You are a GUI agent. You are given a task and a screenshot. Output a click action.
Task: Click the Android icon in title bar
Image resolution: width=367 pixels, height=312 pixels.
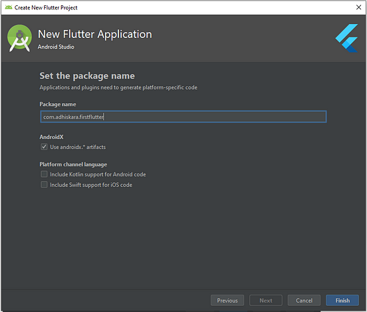click(x=9, y=7)
